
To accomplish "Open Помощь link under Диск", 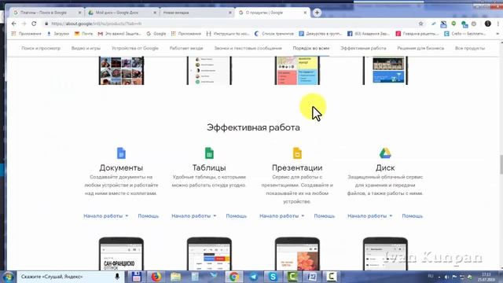I will (x=412, y=216).
